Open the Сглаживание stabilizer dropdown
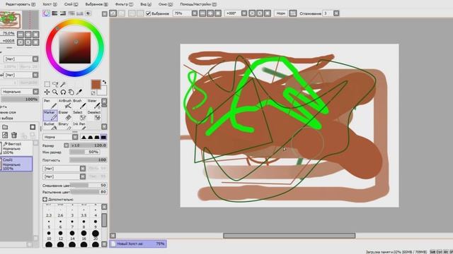Screen dimensions: 453x254 [336, 13]
